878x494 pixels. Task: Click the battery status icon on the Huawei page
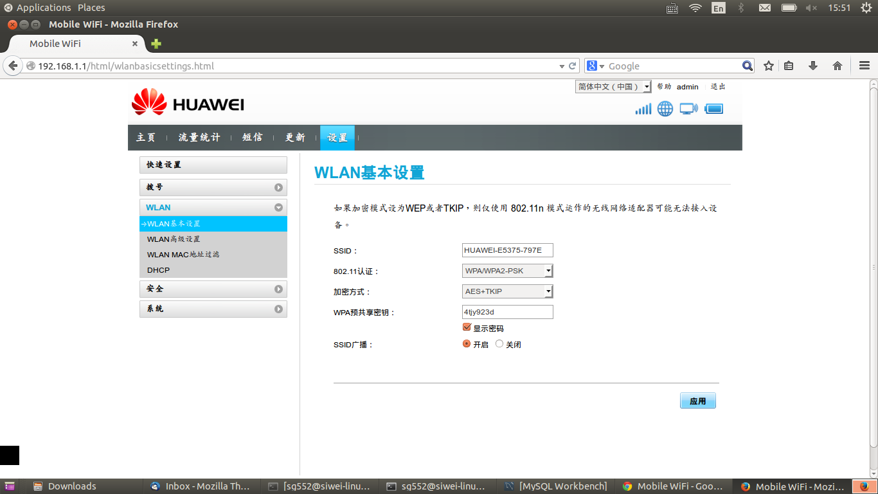(714, 109)
